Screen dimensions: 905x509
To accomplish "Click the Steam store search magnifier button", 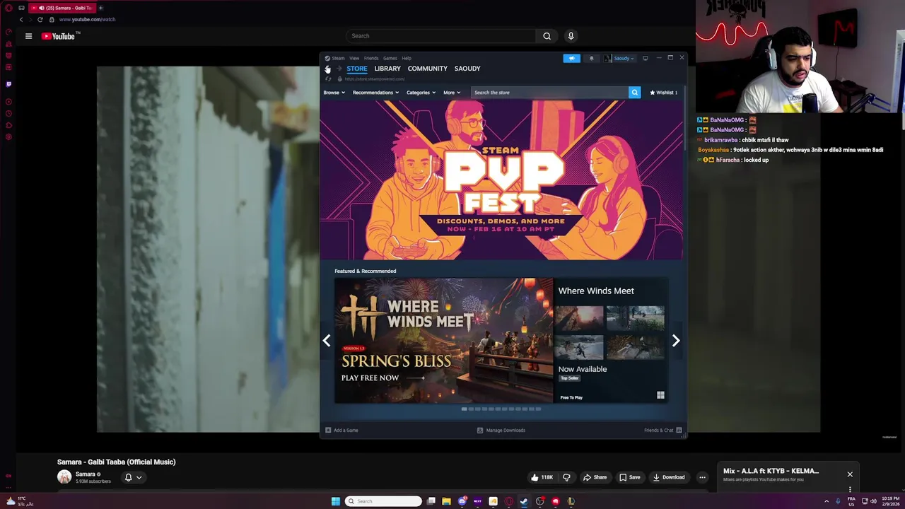I will 634,92.
